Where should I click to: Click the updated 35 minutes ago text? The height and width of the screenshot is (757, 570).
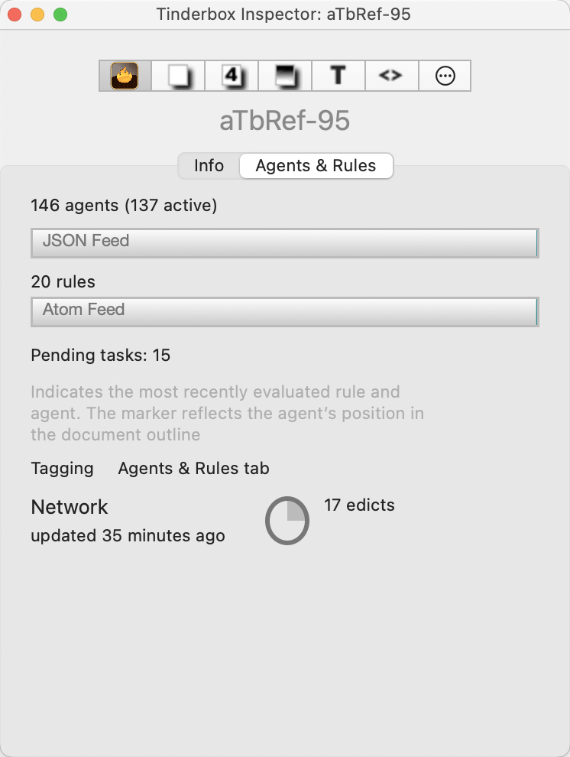pyautogui.click(x=127, y=536)
